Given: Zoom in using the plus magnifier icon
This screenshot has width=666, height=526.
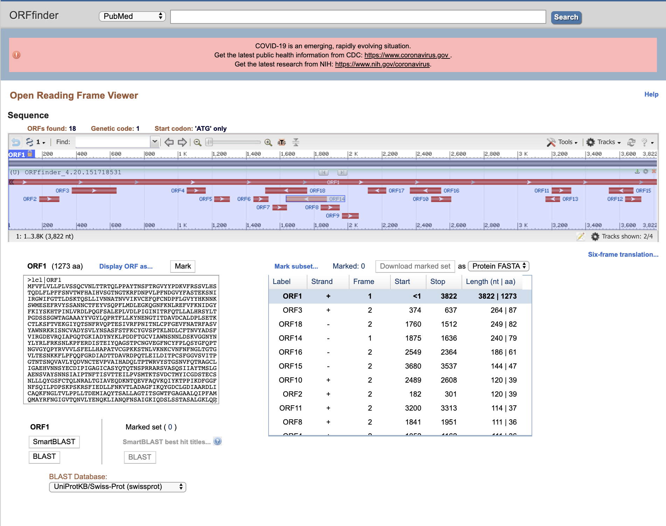Looking at the screenshot, I should (268, 142).
